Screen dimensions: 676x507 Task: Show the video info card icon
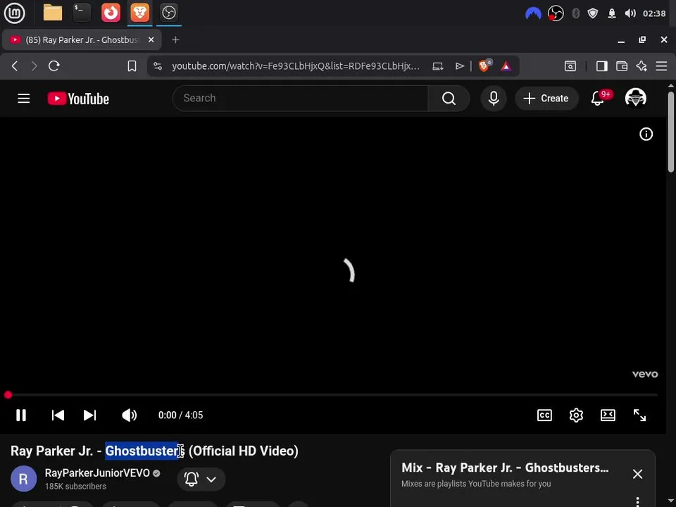click(x=646, y=134)
